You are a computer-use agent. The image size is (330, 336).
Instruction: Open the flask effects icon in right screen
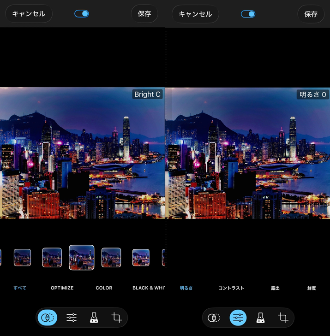[x=260, y=318]
